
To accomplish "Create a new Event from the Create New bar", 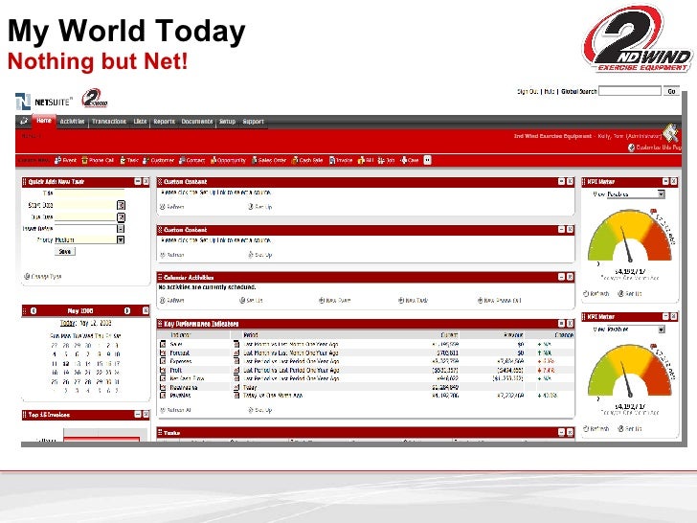I will point(65,160).
